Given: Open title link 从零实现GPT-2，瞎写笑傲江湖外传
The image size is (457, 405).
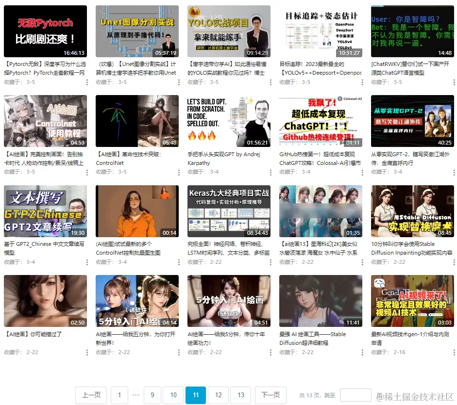Looking at the screenshot, I should [410, 159].
